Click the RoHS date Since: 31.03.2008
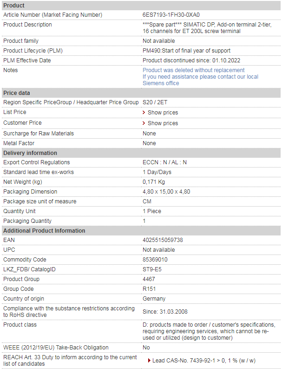 coord(165,312)
